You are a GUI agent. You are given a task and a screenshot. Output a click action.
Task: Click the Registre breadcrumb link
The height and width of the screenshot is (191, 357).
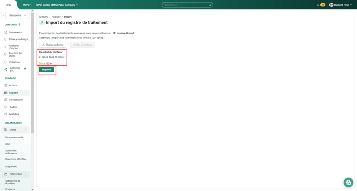56,17
